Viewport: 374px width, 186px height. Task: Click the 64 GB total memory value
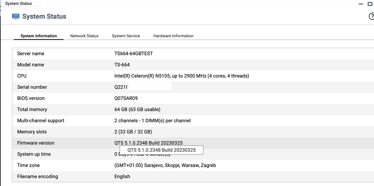pyautogui.click(x=137, y=109)
